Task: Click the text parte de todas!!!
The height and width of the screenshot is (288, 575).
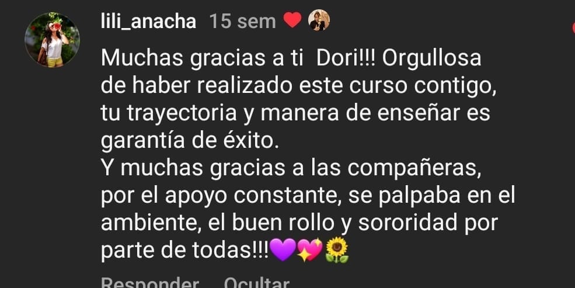Action: (185, 250)
